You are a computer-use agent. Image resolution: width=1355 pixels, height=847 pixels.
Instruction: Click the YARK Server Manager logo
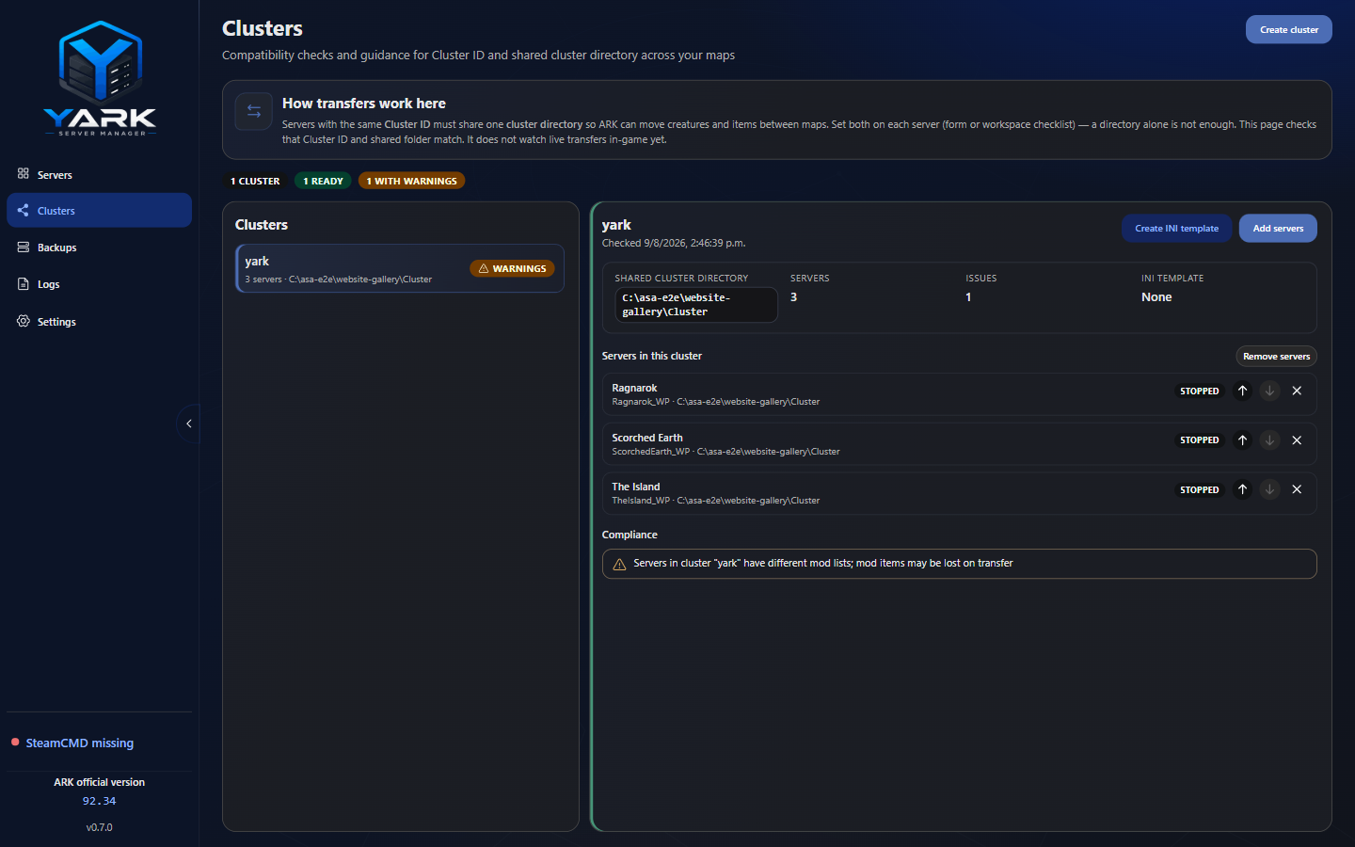click(100, 78)
